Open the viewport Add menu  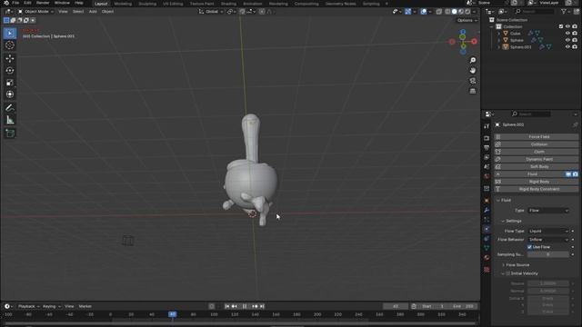point(93,12)
